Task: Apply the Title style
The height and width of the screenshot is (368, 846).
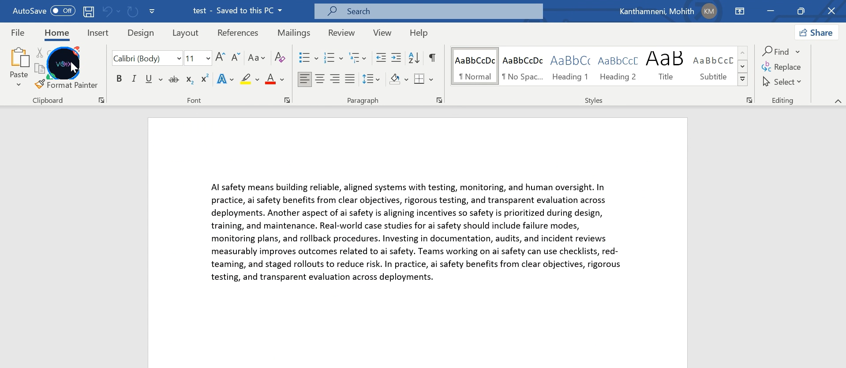Action: 666,66
